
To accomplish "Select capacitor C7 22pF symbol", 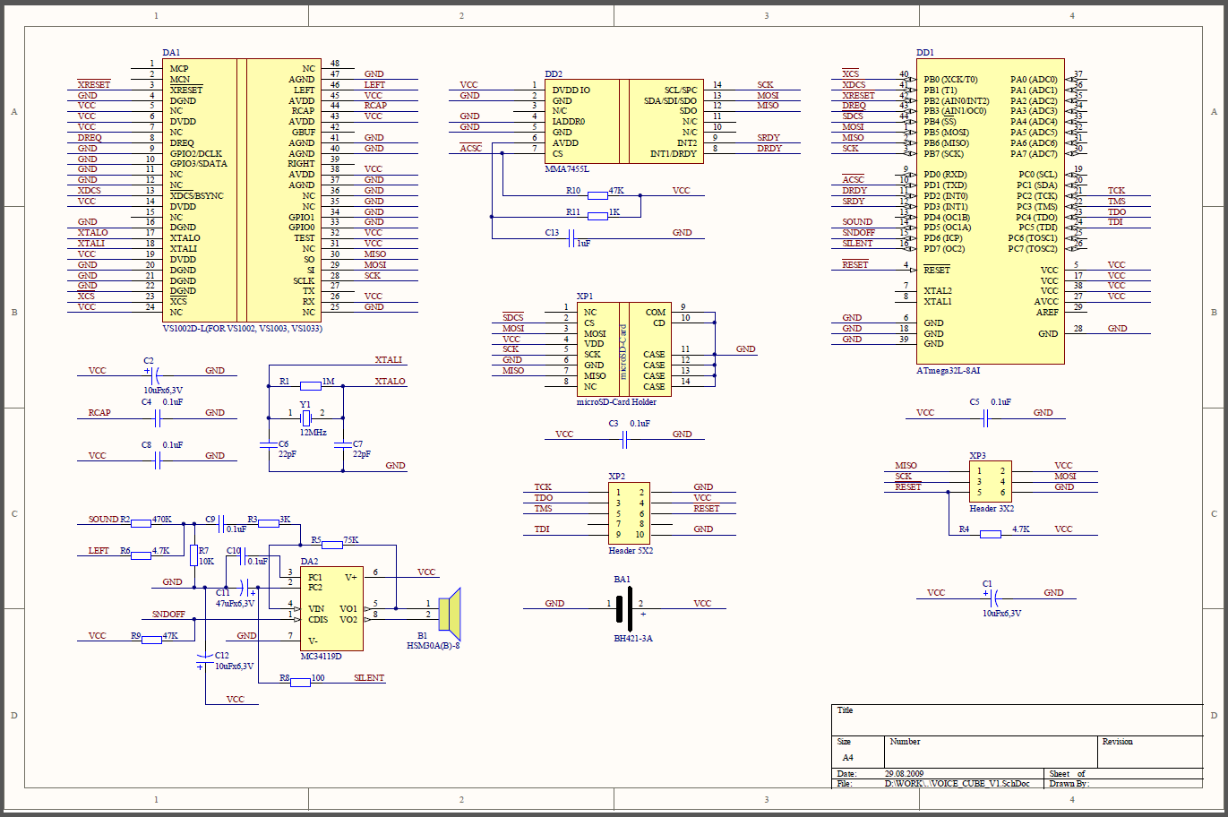I will (342, 444).
